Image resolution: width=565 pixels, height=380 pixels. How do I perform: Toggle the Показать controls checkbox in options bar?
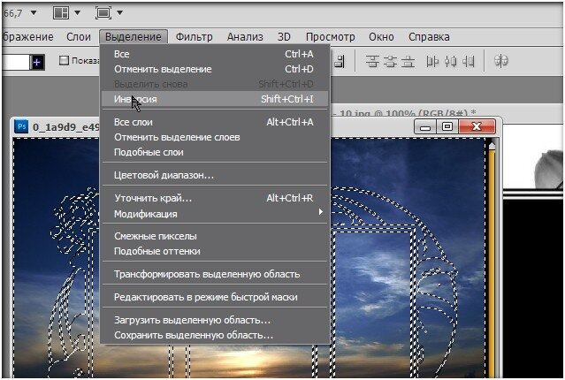point(64,61)
